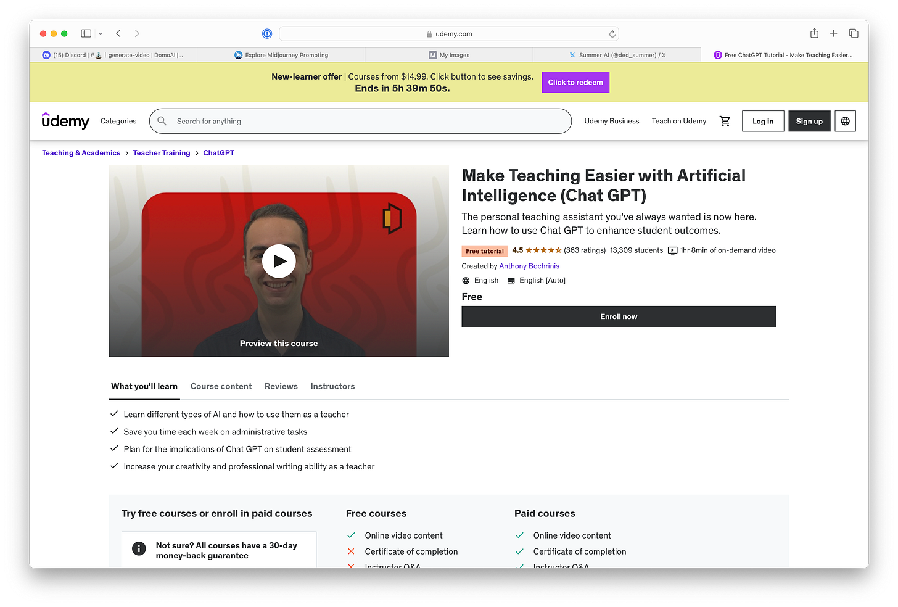Click the on-demand video icon
The image size is (898, 607).
click(673, 250)
